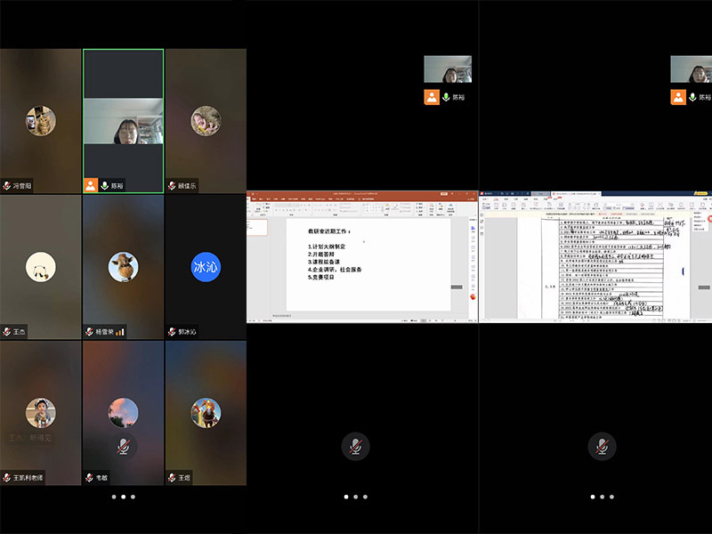This screenshot has width=712, height=534.
Task: Tap the muted mic icon beside 王凯利教师
Action: pos(7,478)
